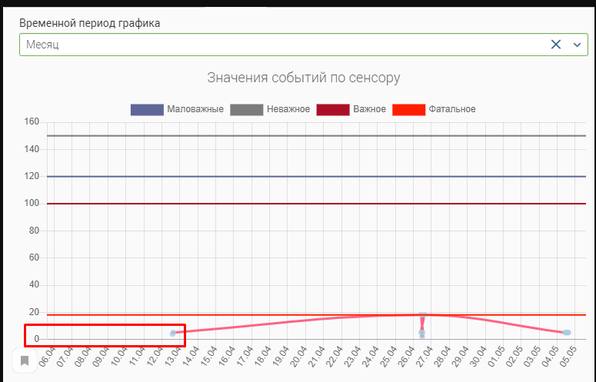The width and height of the screenshot is (596, 382).
Task: Click the data point near 13.04
Action: [173, 333]
